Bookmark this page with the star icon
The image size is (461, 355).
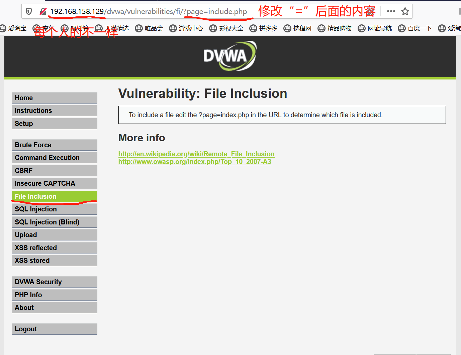[405, 11]
